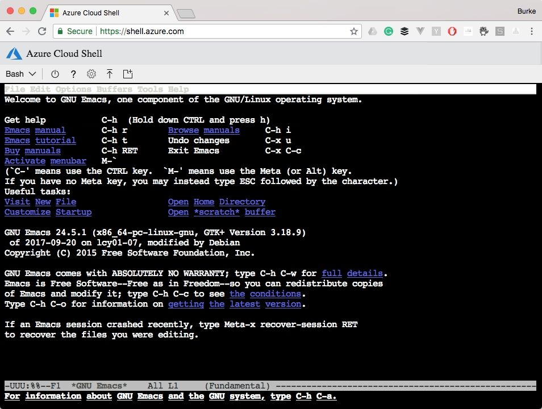
Task: Open the Cloud Shell settings gear
Action: point(91,74)
